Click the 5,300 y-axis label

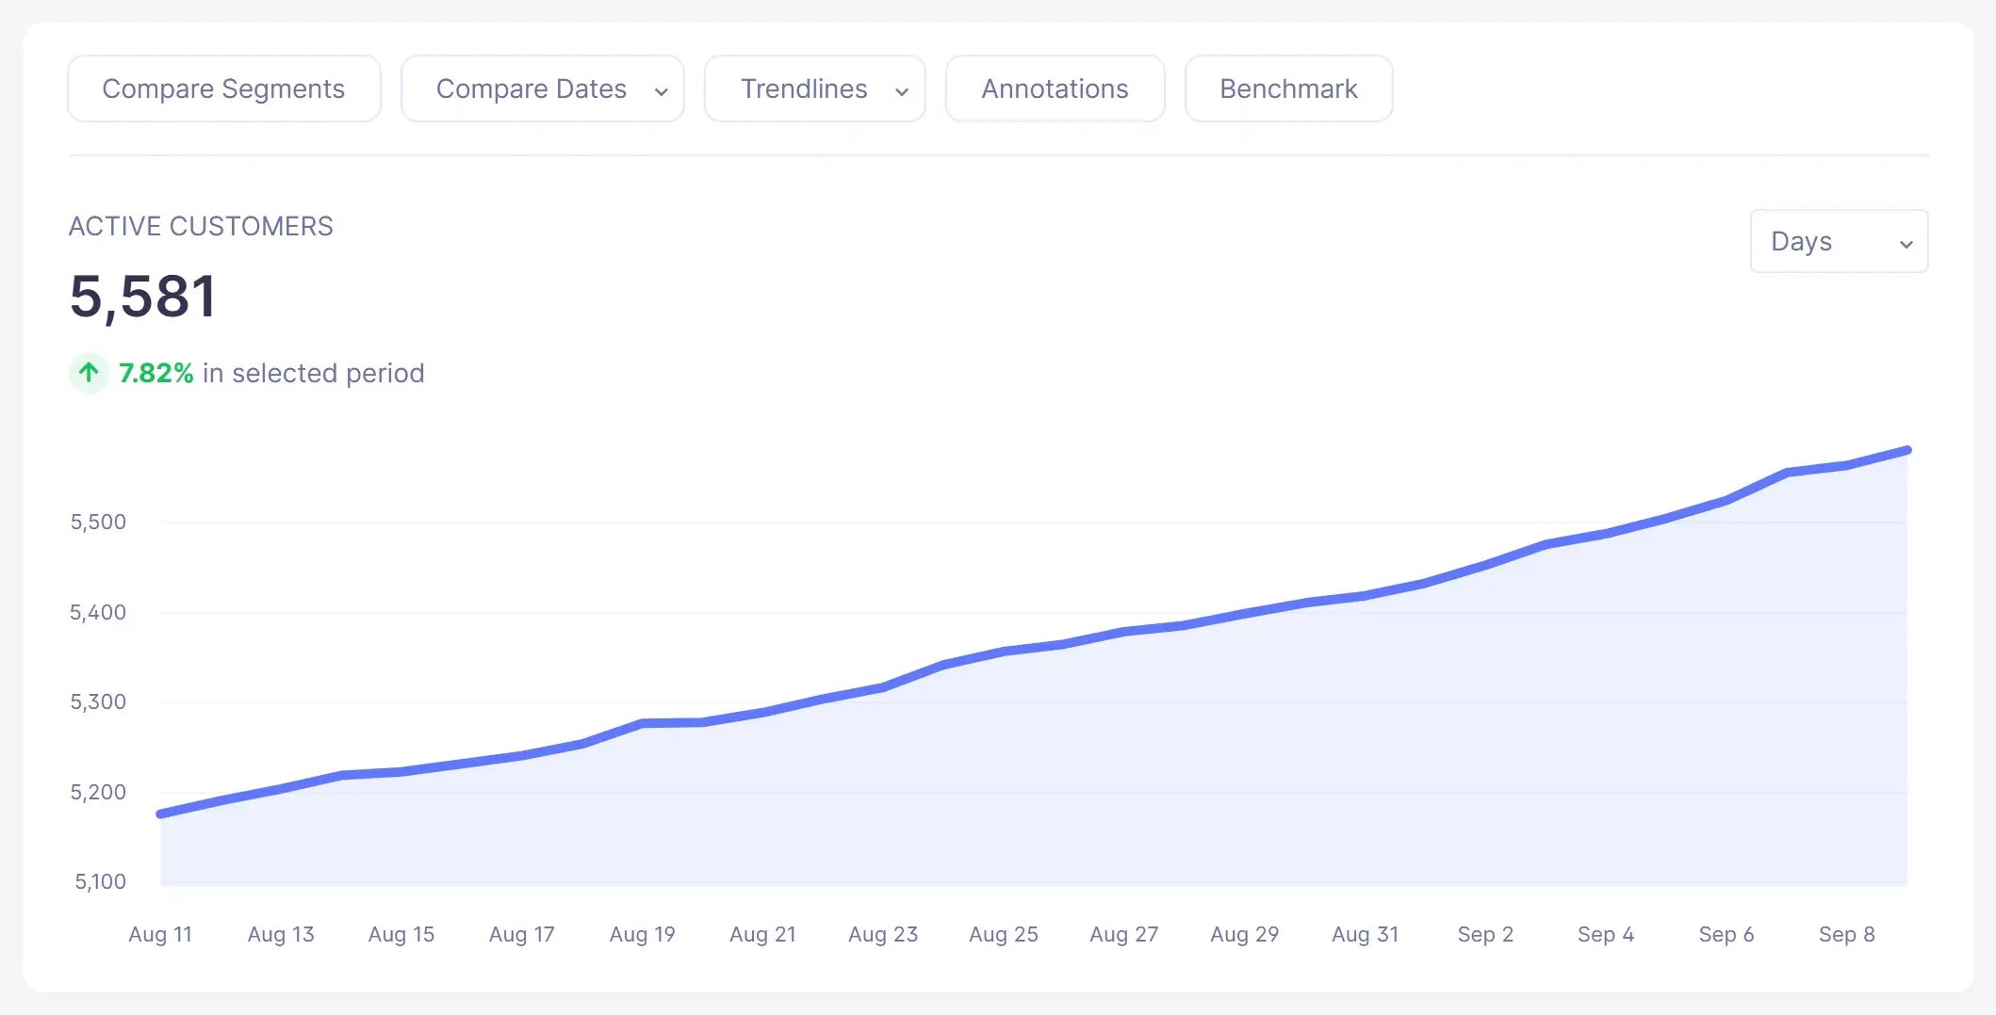tap(98, 701)
